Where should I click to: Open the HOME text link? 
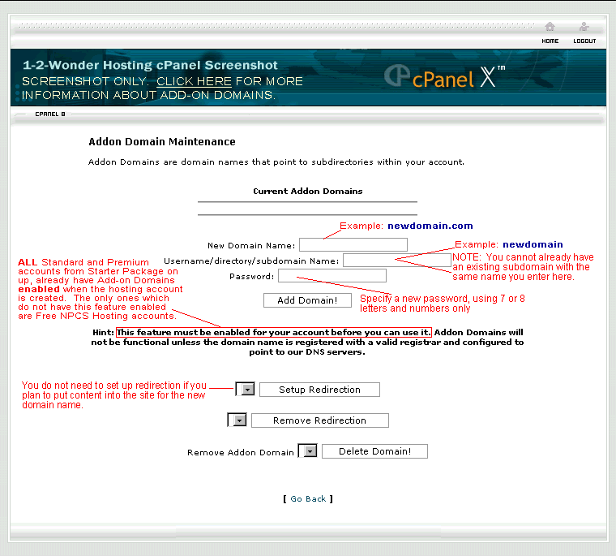tap(550, 41)
